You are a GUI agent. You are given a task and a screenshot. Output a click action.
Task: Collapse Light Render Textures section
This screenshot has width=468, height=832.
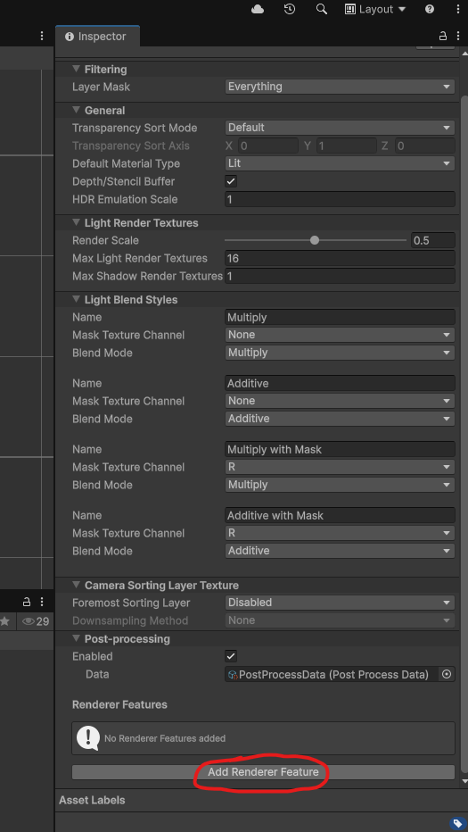(76, 223)
